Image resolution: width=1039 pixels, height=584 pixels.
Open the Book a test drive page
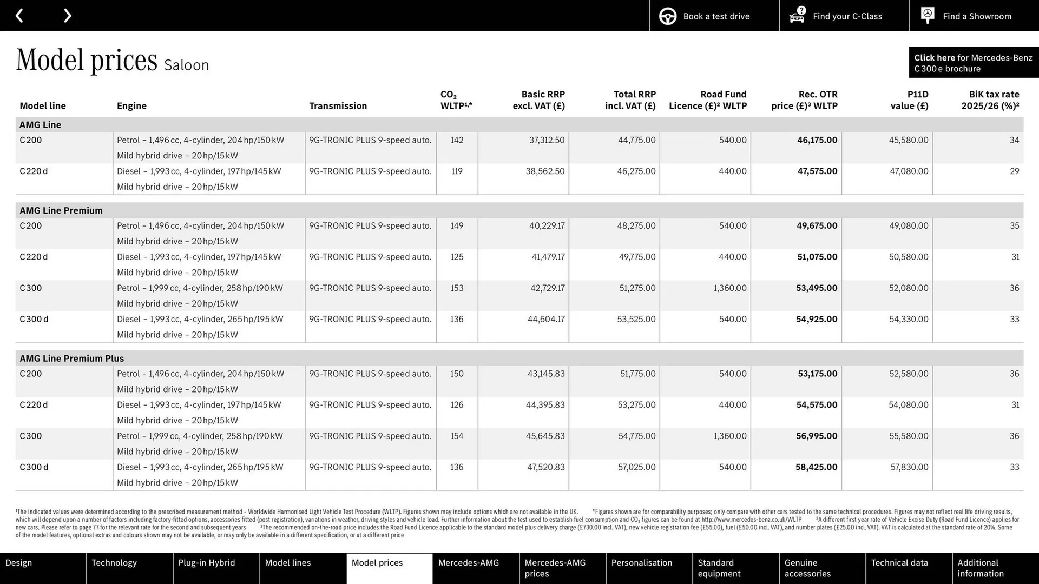pos(716,16)
